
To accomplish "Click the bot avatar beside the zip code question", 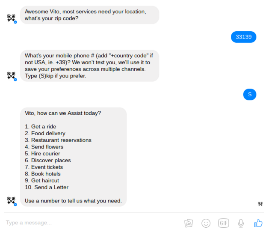I will click(x=12, y=18).
